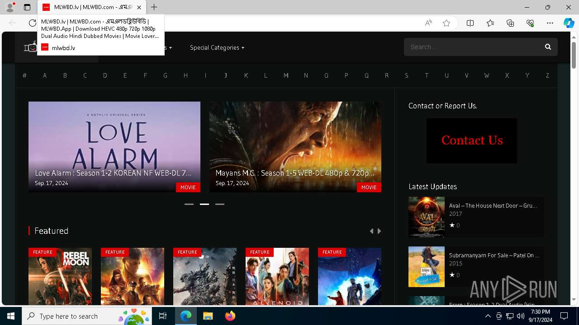This screenshot has height=325, width=579.
Task: Select the third slider indicator dash
Action: [x=220, y=204]
